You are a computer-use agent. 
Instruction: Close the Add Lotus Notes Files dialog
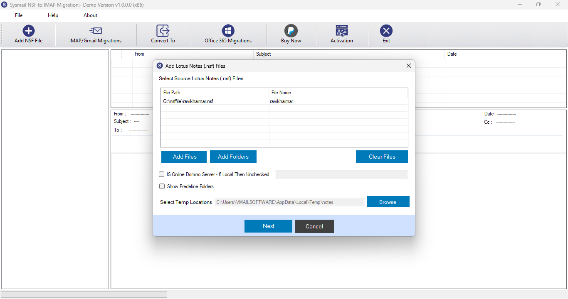click(409, 66)
